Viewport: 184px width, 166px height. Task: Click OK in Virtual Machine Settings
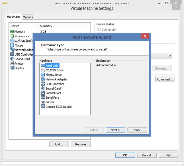point(125,155)
